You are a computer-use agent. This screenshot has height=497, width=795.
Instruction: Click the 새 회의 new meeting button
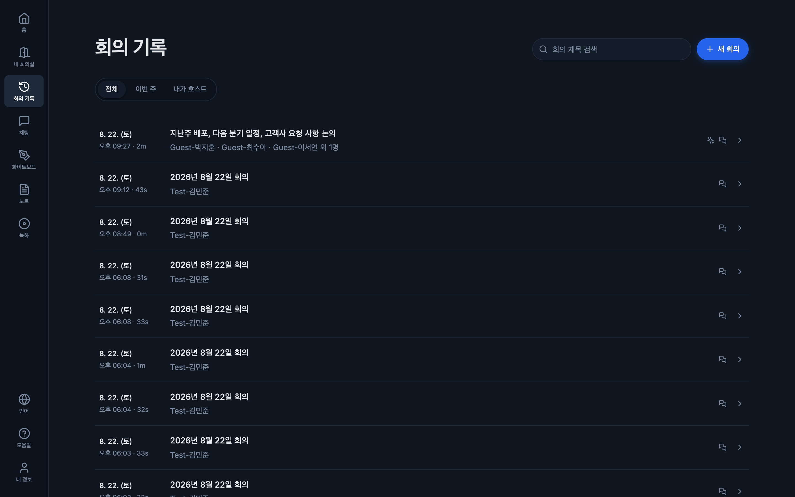pos(722,49)
